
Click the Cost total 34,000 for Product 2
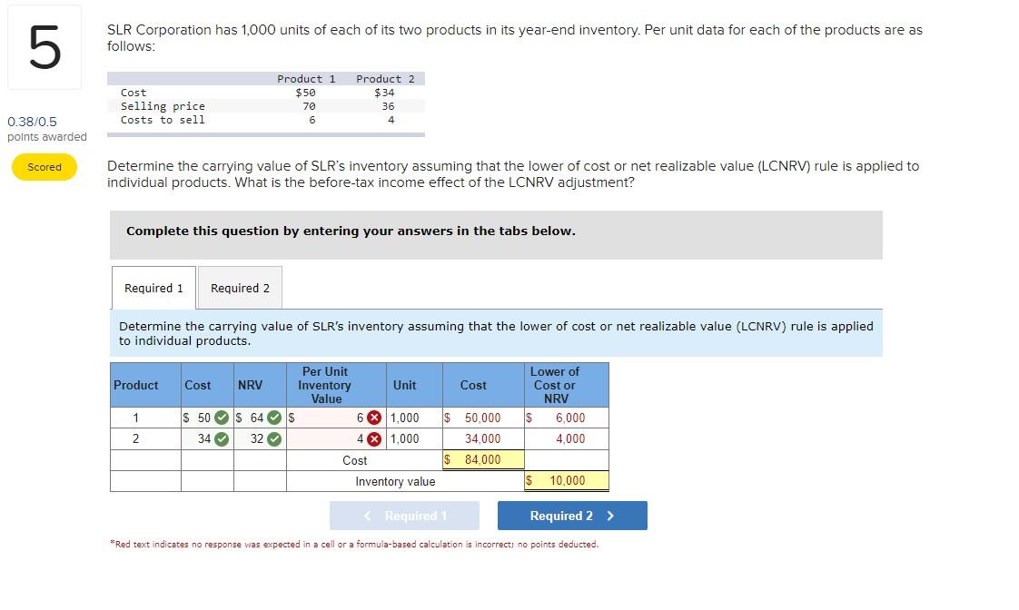pyautogui.click(x=483, y=439)
